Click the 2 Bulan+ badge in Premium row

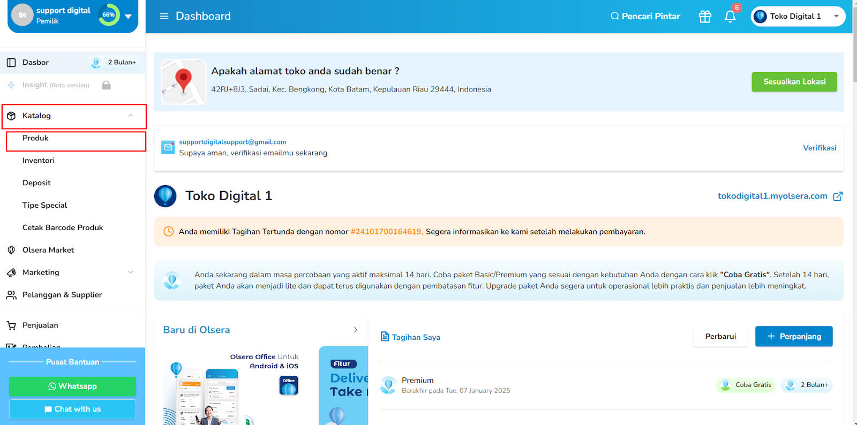[x=807, y=385]
